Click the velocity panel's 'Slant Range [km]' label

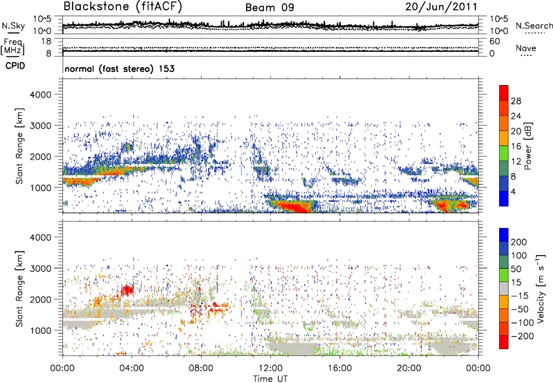[19, 289]
